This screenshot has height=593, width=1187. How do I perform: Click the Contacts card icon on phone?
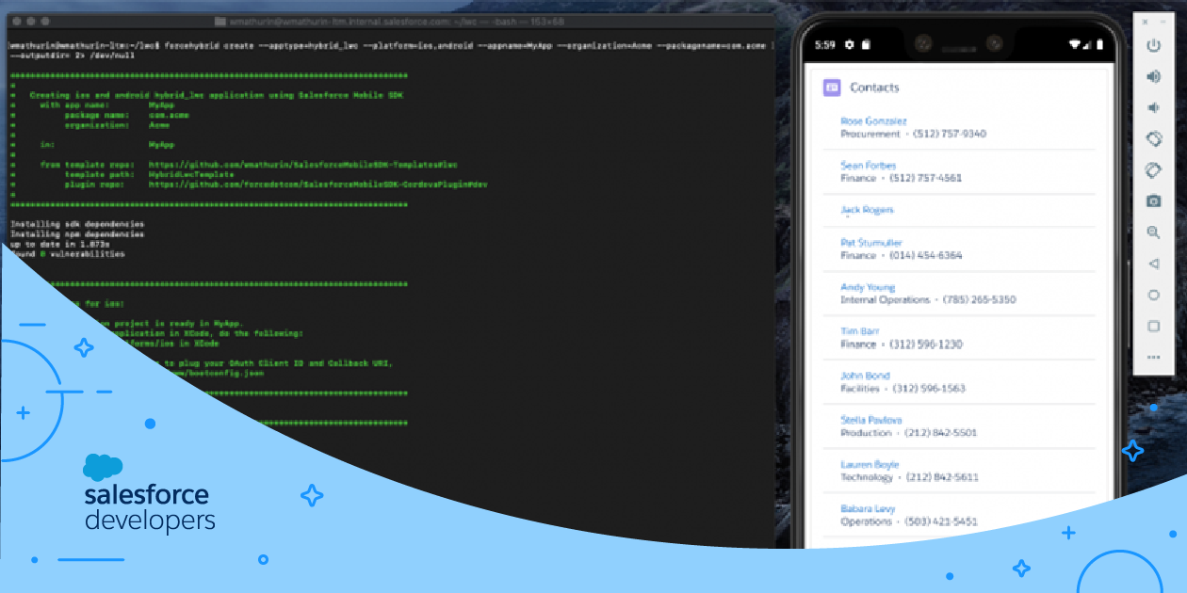(x=832, y=88)
